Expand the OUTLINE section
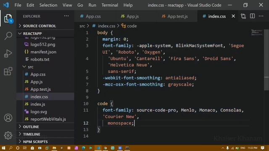The width and height of the screenshot is (269, 151). point(45,127)
